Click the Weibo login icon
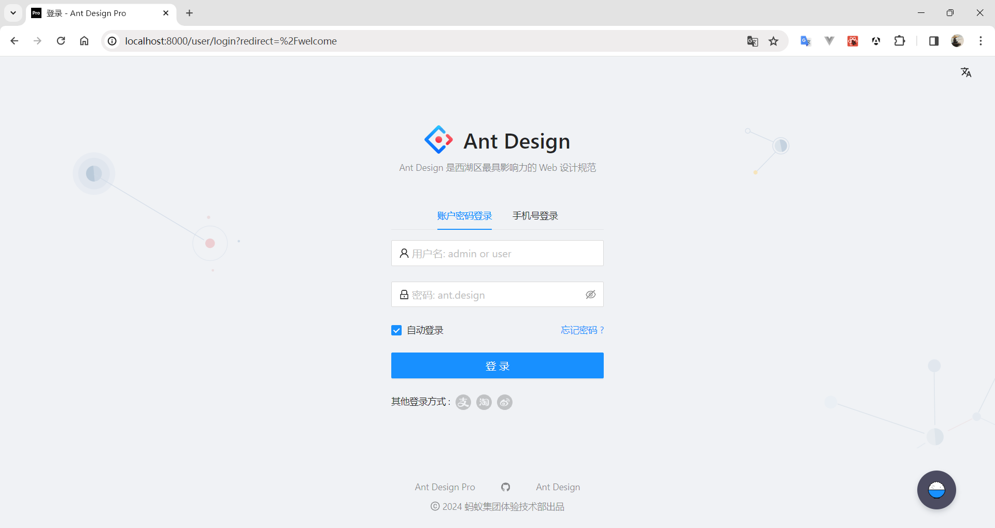995x528 pixels. [504, 402]
